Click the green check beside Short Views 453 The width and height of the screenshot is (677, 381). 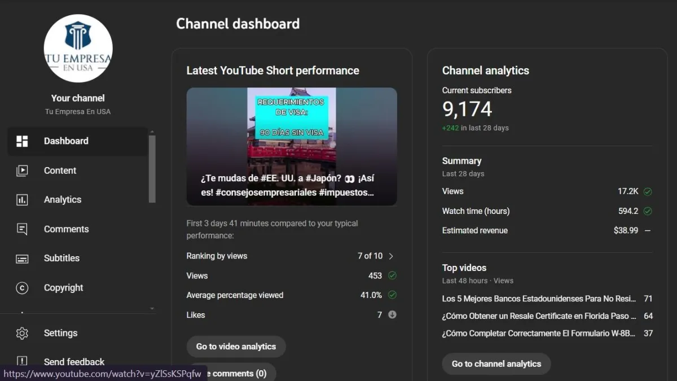(392, 275)
